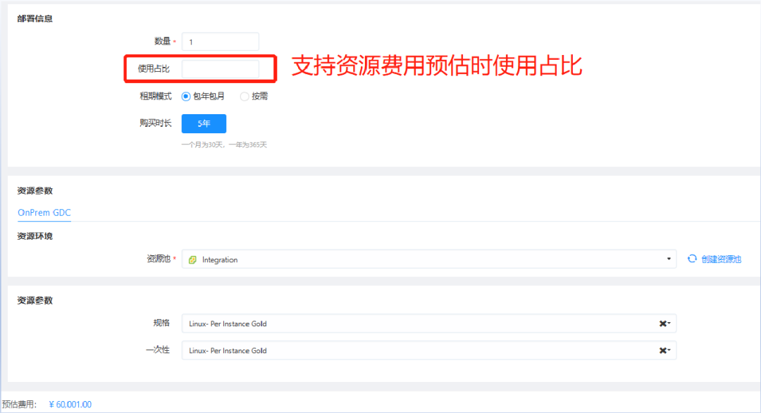Select the OnPrem GDC tab
761x413 pixels.
tap(44, 212)
